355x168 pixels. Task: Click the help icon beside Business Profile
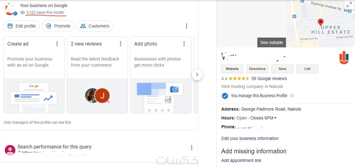(292, 96)
